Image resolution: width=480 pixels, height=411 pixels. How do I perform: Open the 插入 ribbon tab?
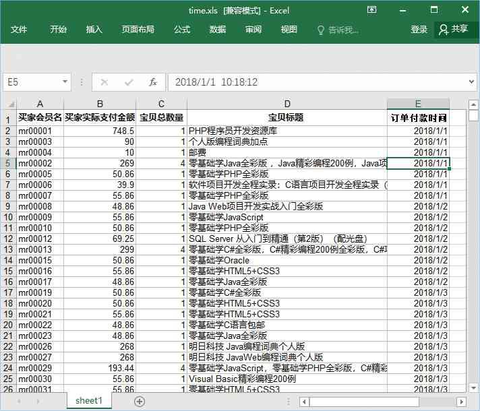click(94, 30)
